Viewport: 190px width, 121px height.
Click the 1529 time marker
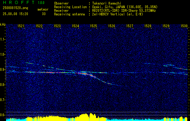166,26
